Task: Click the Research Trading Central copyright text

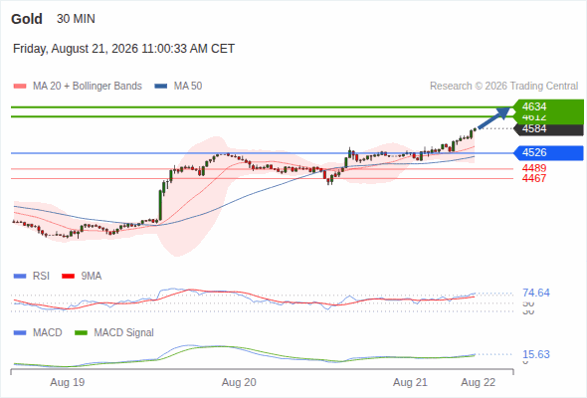Action: 503,87
